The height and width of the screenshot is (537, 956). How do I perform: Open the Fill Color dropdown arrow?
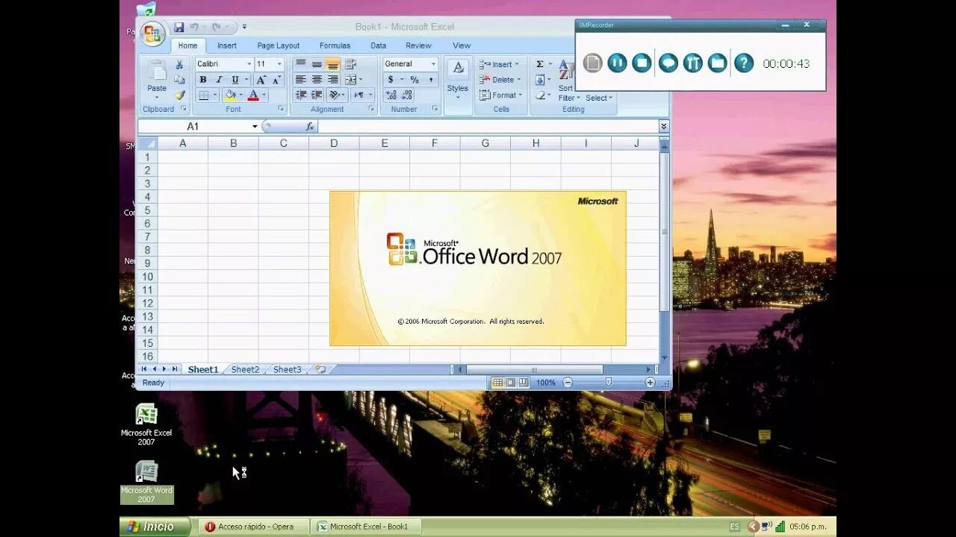coord(240,95)
